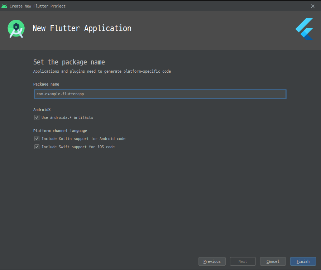Click the 'Platform channel language' label
This screenshot has height=270, width=321.
[x=60, y=131]
